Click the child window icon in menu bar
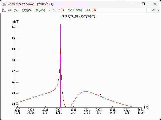This screenshot has height=120, width=161. pos(4,10)
